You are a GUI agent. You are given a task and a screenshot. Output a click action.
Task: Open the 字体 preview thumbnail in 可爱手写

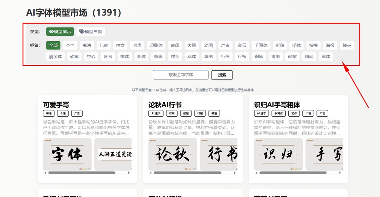click(x=68, y=154)
